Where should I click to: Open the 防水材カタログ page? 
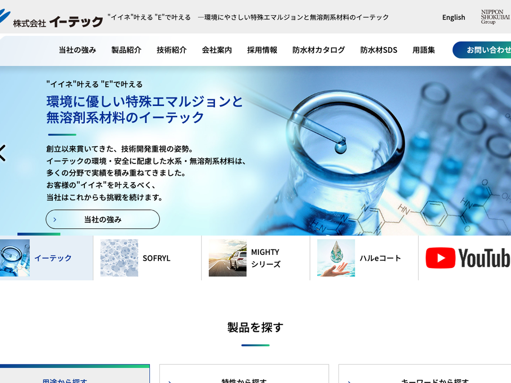[x=319, y=50]
